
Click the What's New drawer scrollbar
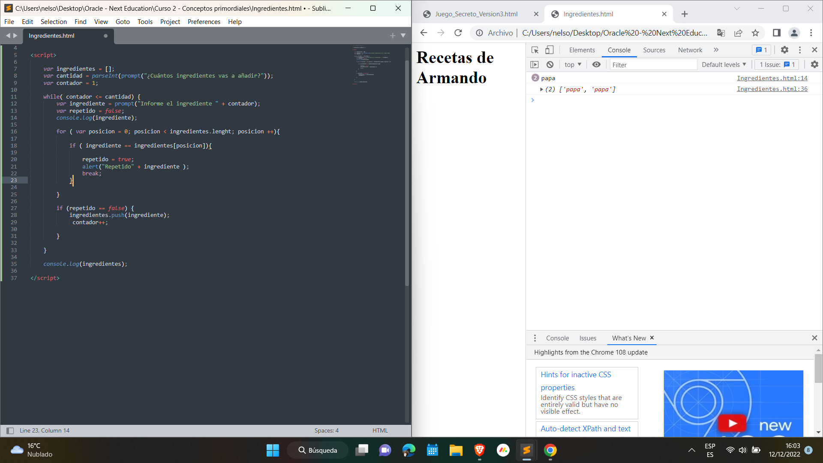coord(818,368)
